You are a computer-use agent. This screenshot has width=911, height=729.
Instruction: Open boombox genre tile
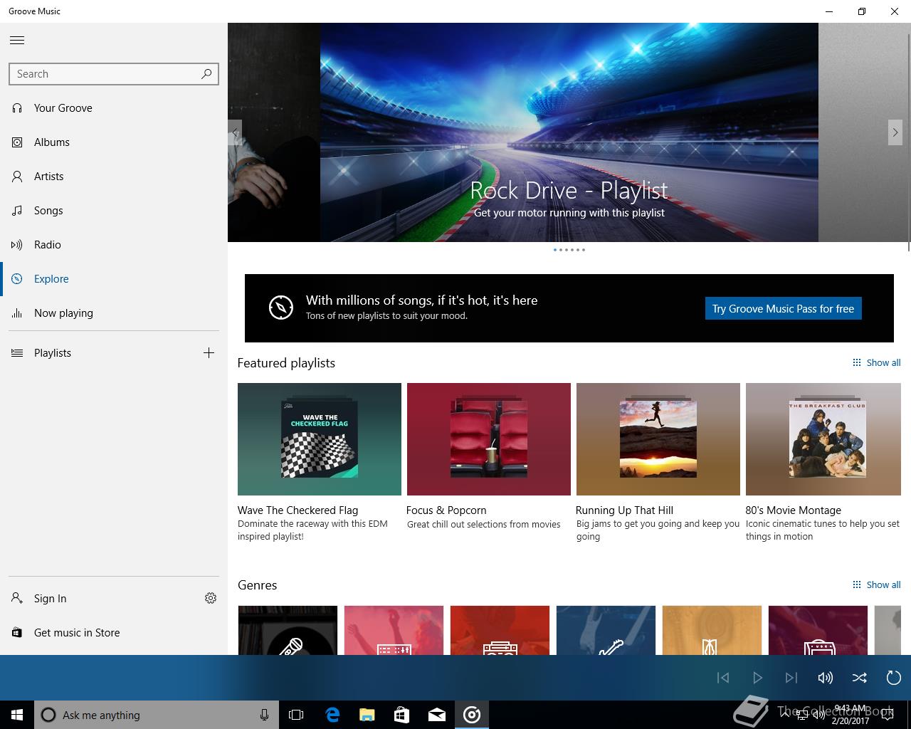(500, 630)
